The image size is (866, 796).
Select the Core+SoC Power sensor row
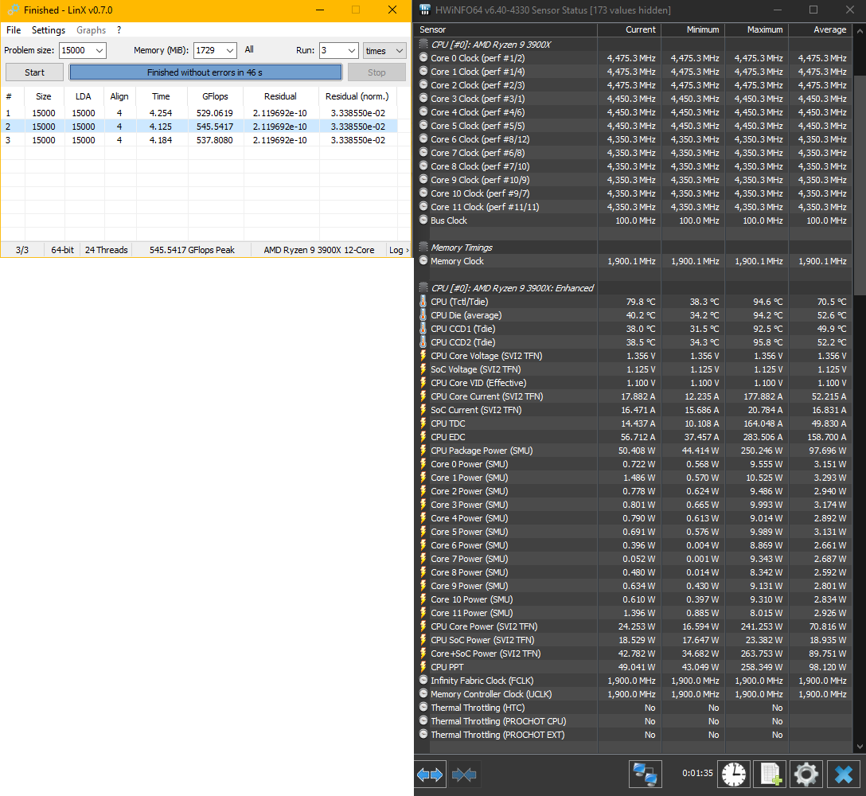tap(633, 654)
